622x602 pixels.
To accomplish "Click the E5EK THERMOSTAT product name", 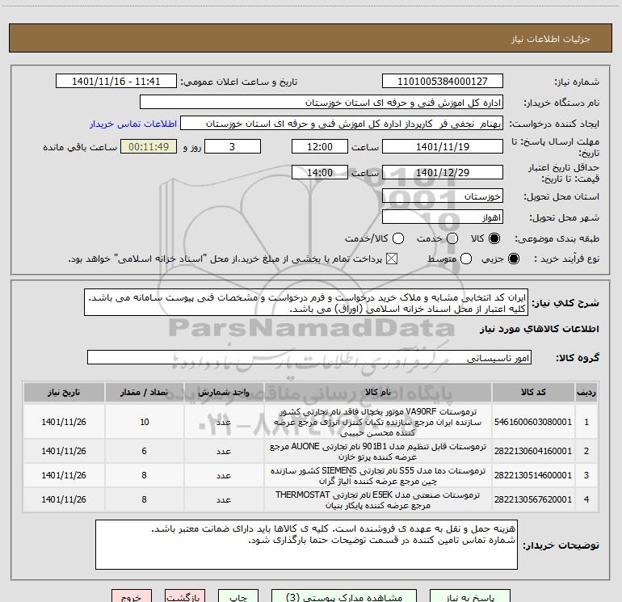I will point(378,499).
